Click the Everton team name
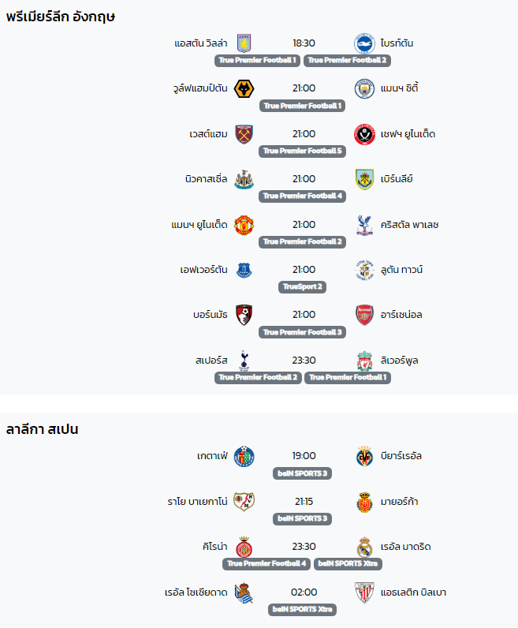Image resolution: width=518 pixels, height=628 pixels. (203, 270)
